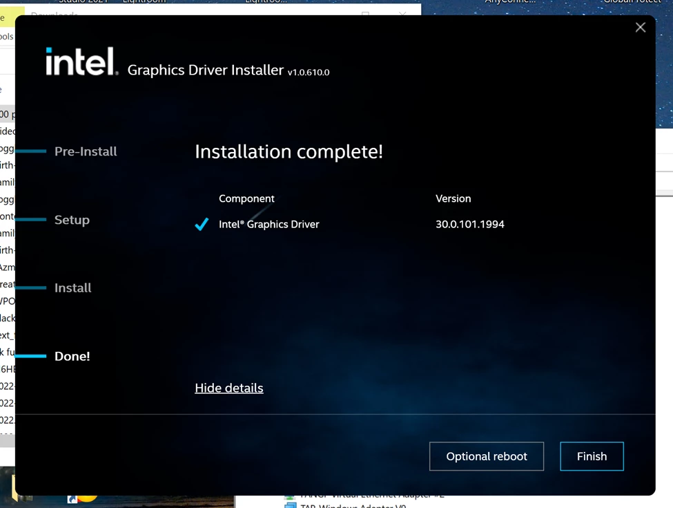The image size is (673, 508).
Task: Click the blue checkmark beside Intel Graphics Driver
Action: pyautogui.click(x=202, y=224)
